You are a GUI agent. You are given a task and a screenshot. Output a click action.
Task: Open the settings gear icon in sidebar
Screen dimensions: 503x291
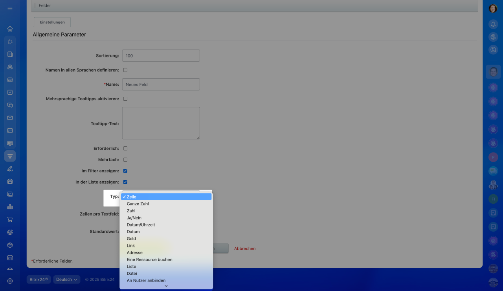click(10, 281)
